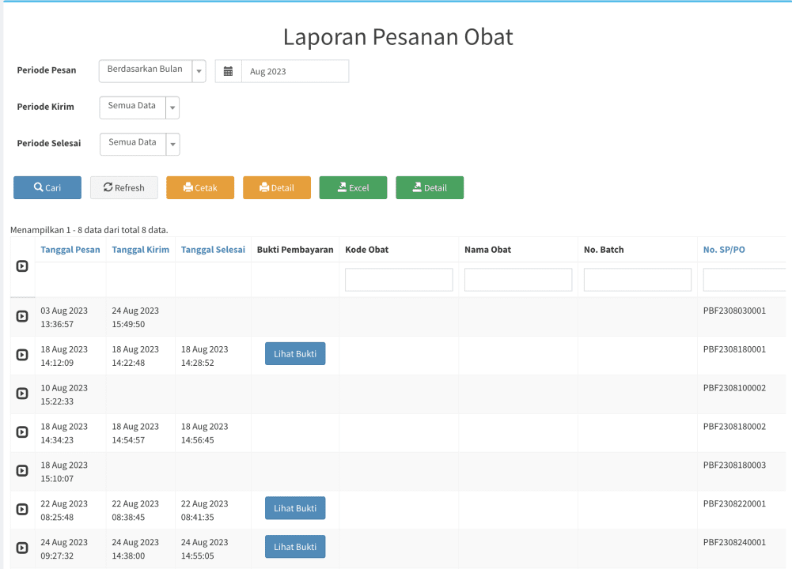
Task: Click the green Excel export button
Action: pyautogui.click(x=353, y=187)
